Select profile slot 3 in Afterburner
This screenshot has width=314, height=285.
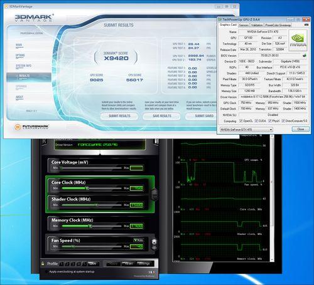pos(72,264)
